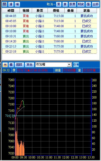Screen dimensions: 101x161
Task: Cancel buy orders with 買 button
Action: tap(59, 4)
